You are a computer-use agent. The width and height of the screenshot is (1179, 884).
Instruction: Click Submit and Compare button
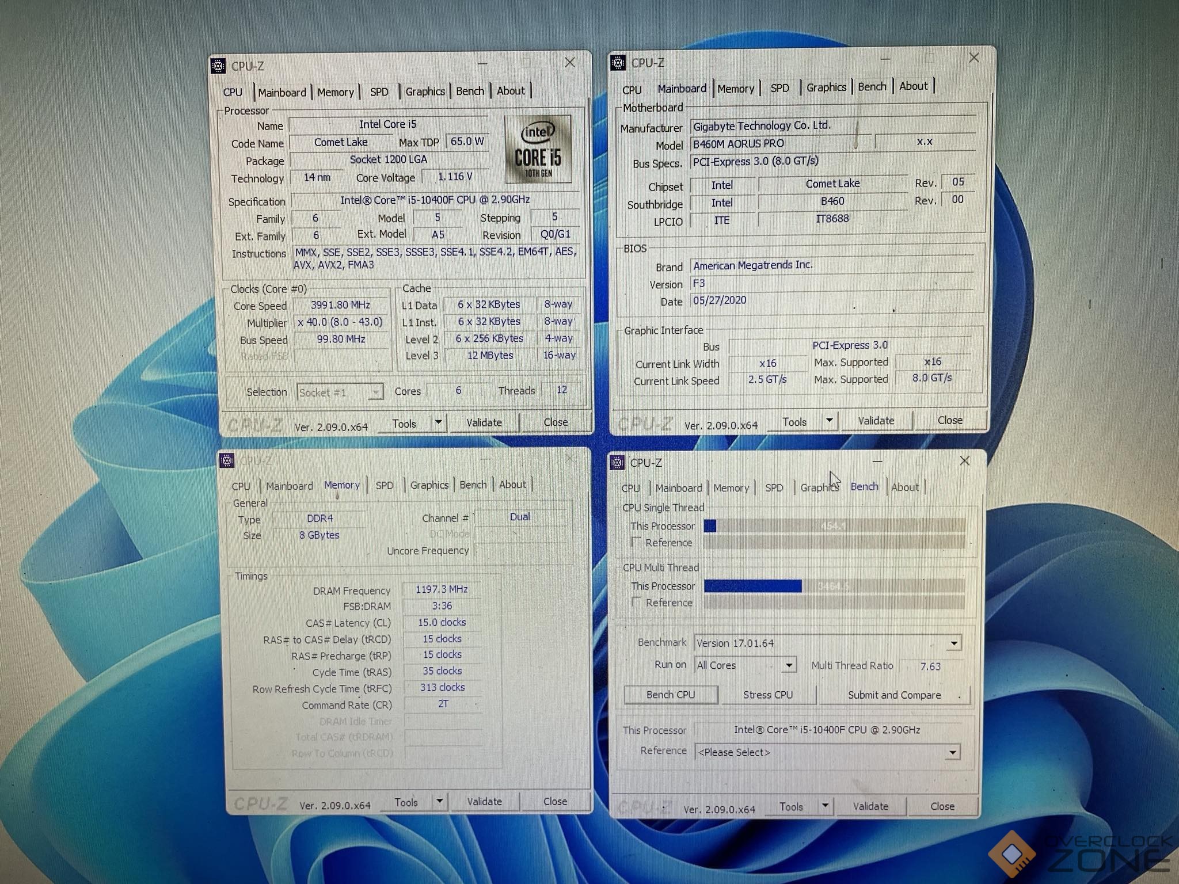pos(893,695)
